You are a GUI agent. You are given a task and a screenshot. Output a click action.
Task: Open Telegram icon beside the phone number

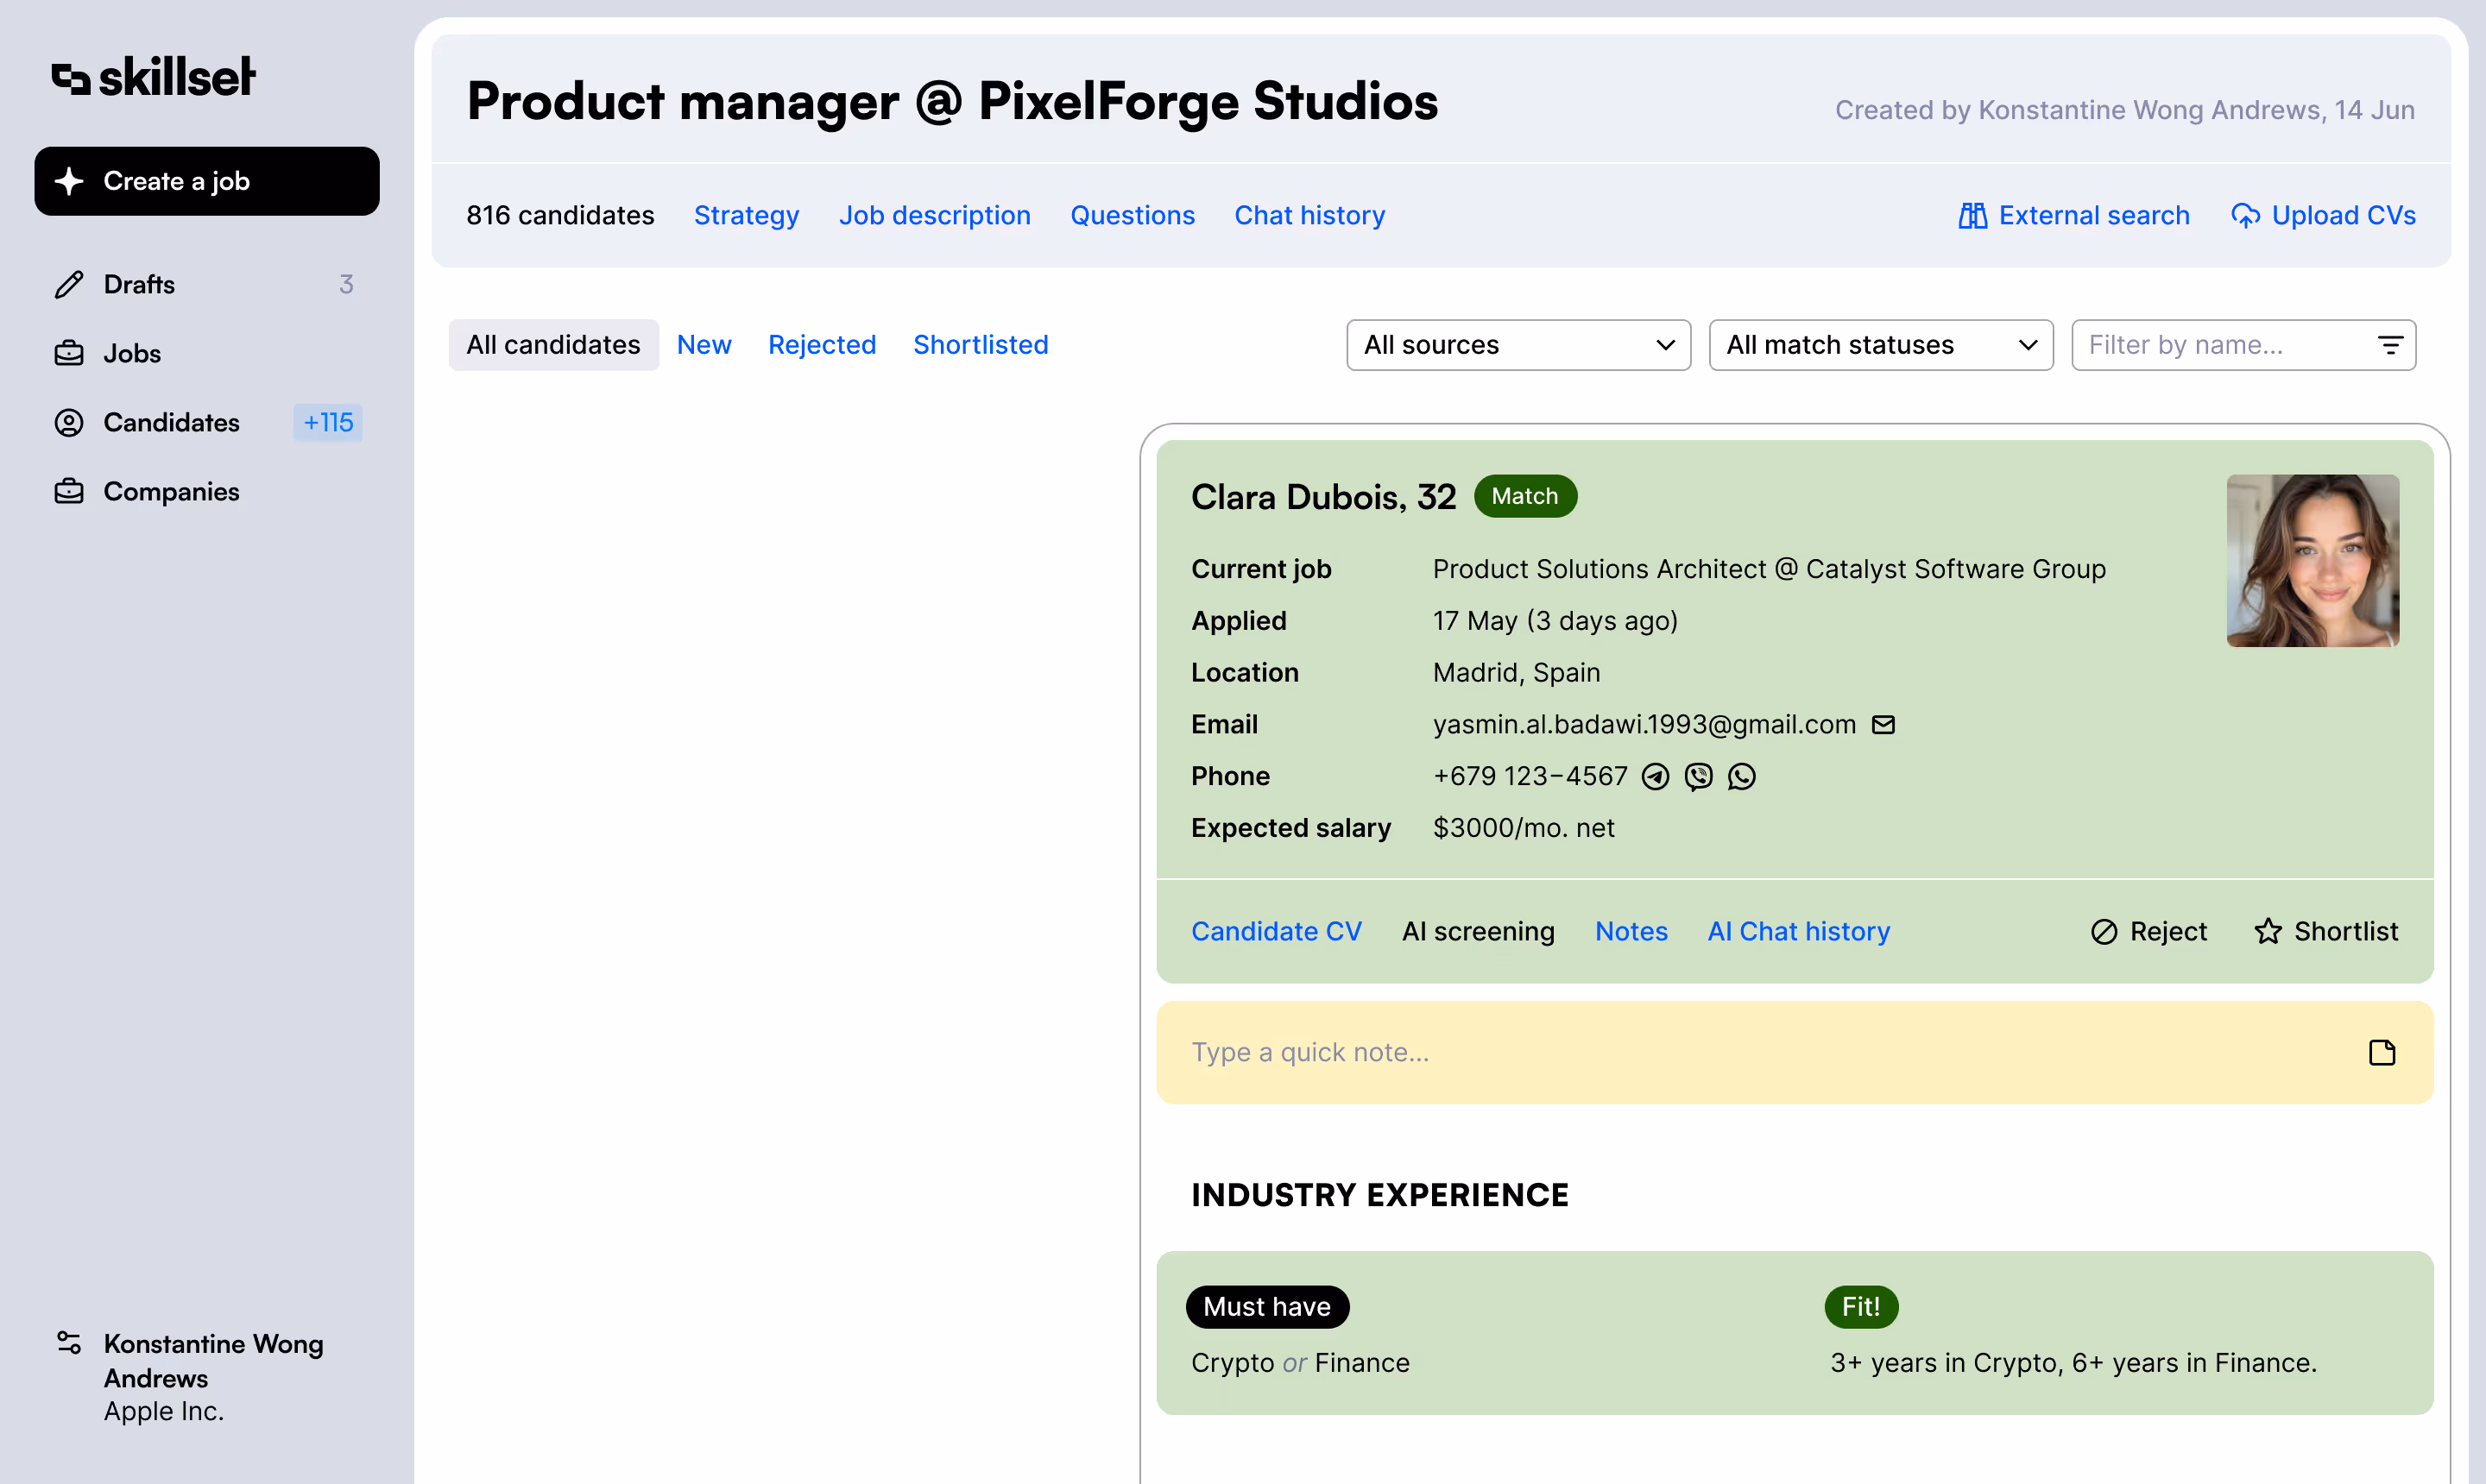[1656, 776]
